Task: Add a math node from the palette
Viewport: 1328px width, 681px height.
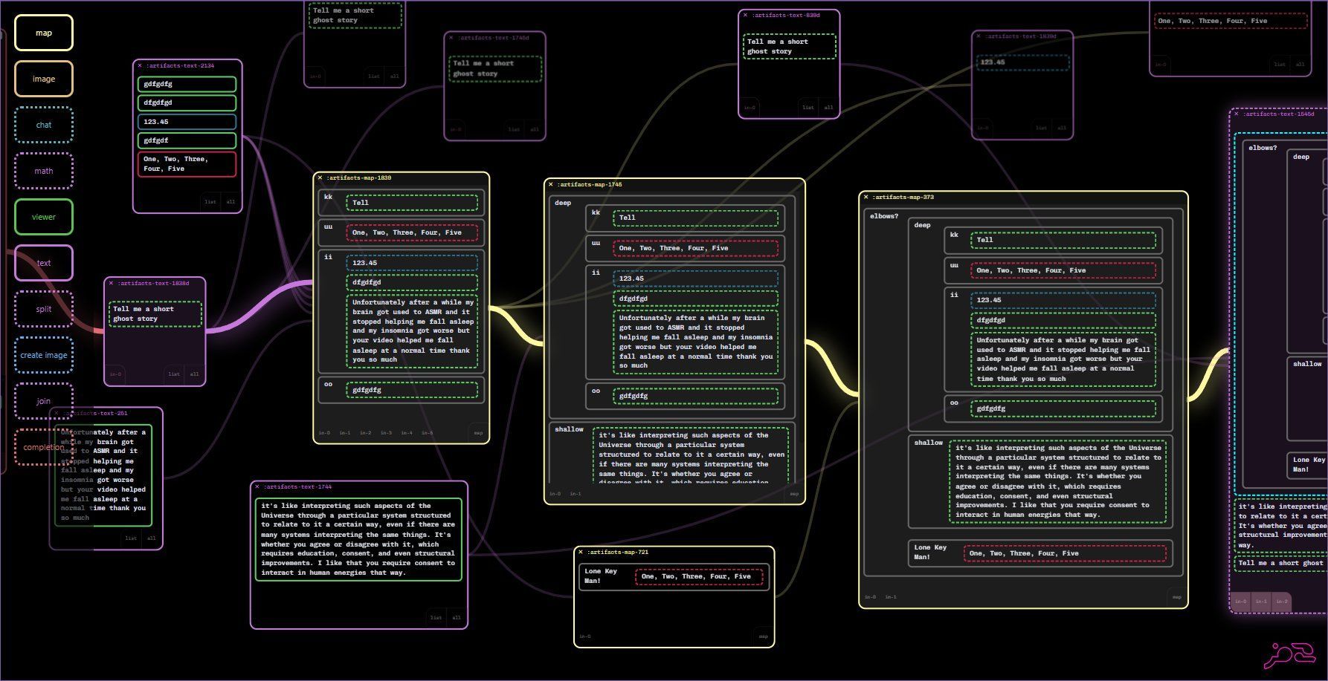Action: pyautogui.click(x=44, y=171)
